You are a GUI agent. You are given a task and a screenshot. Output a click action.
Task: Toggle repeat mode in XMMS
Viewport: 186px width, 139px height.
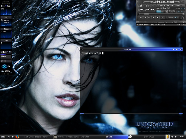[176, 17]
